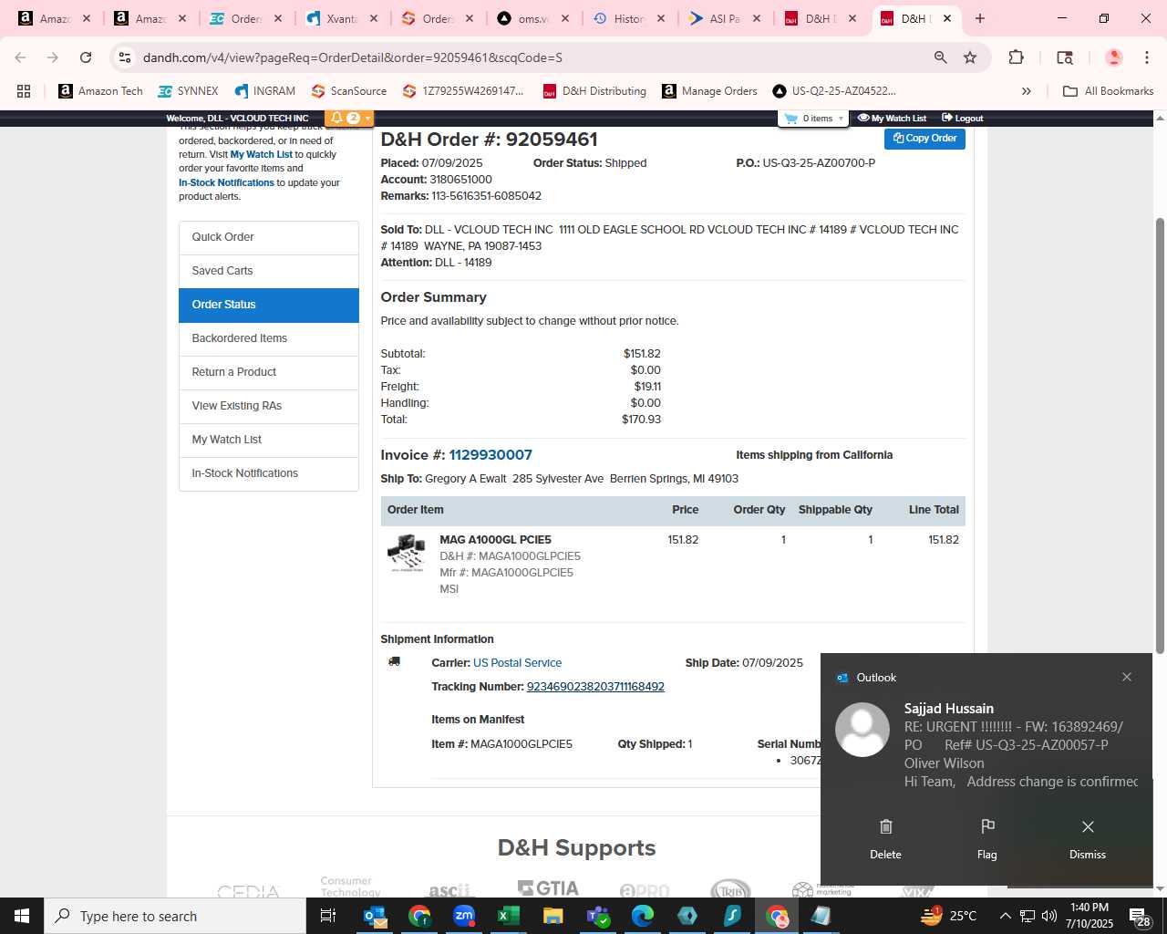Click Logout in the header bar
Image resolution: width=1167 pixels, height=934 pixels.
point(963,119)
